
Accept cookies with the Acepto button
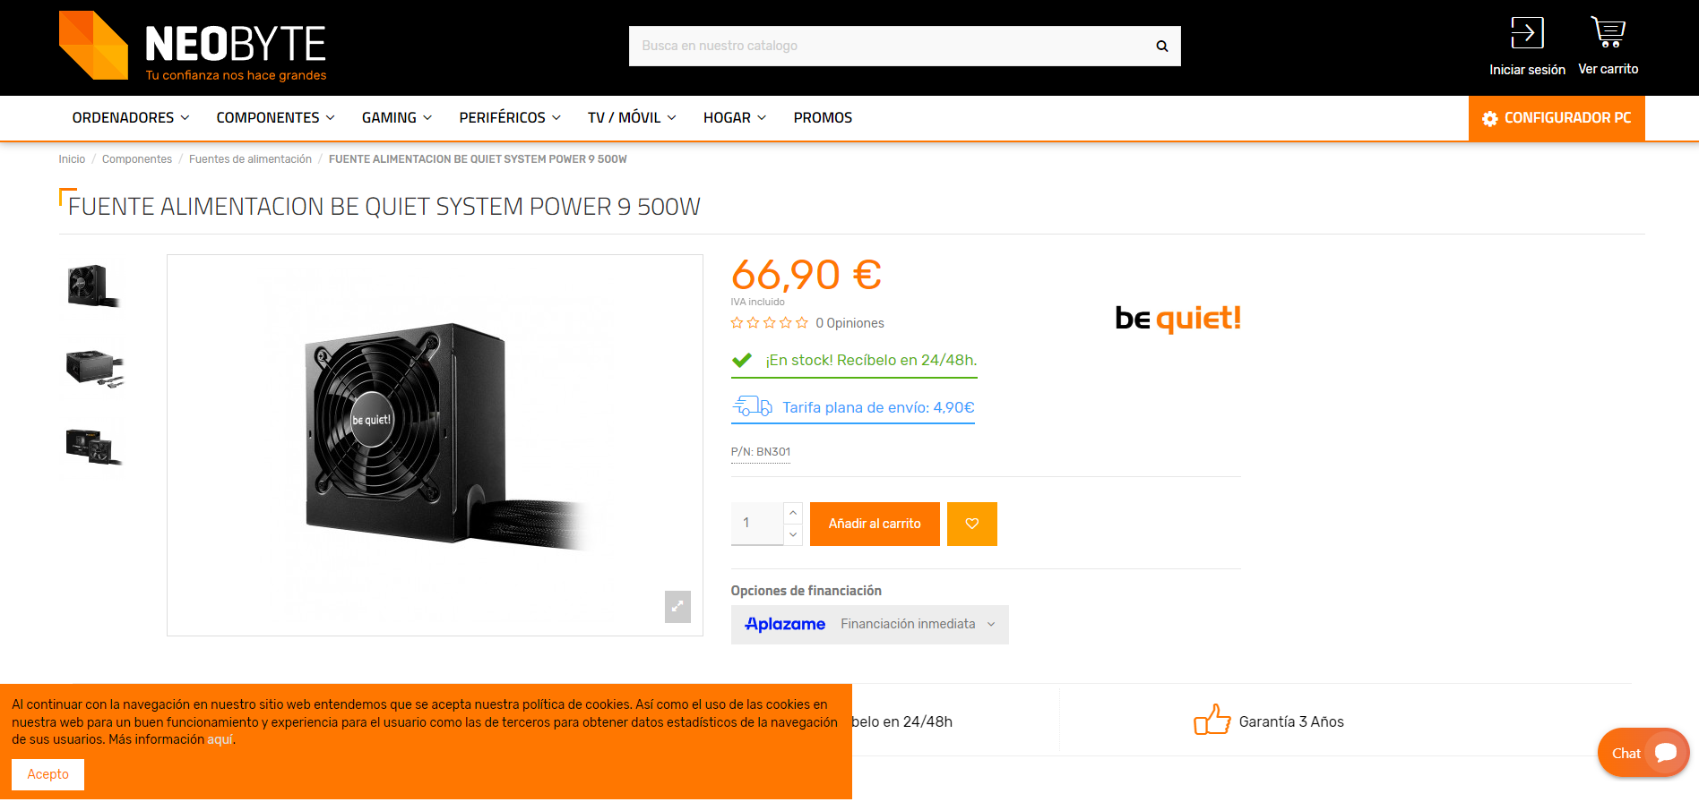[x=47, y=774]
